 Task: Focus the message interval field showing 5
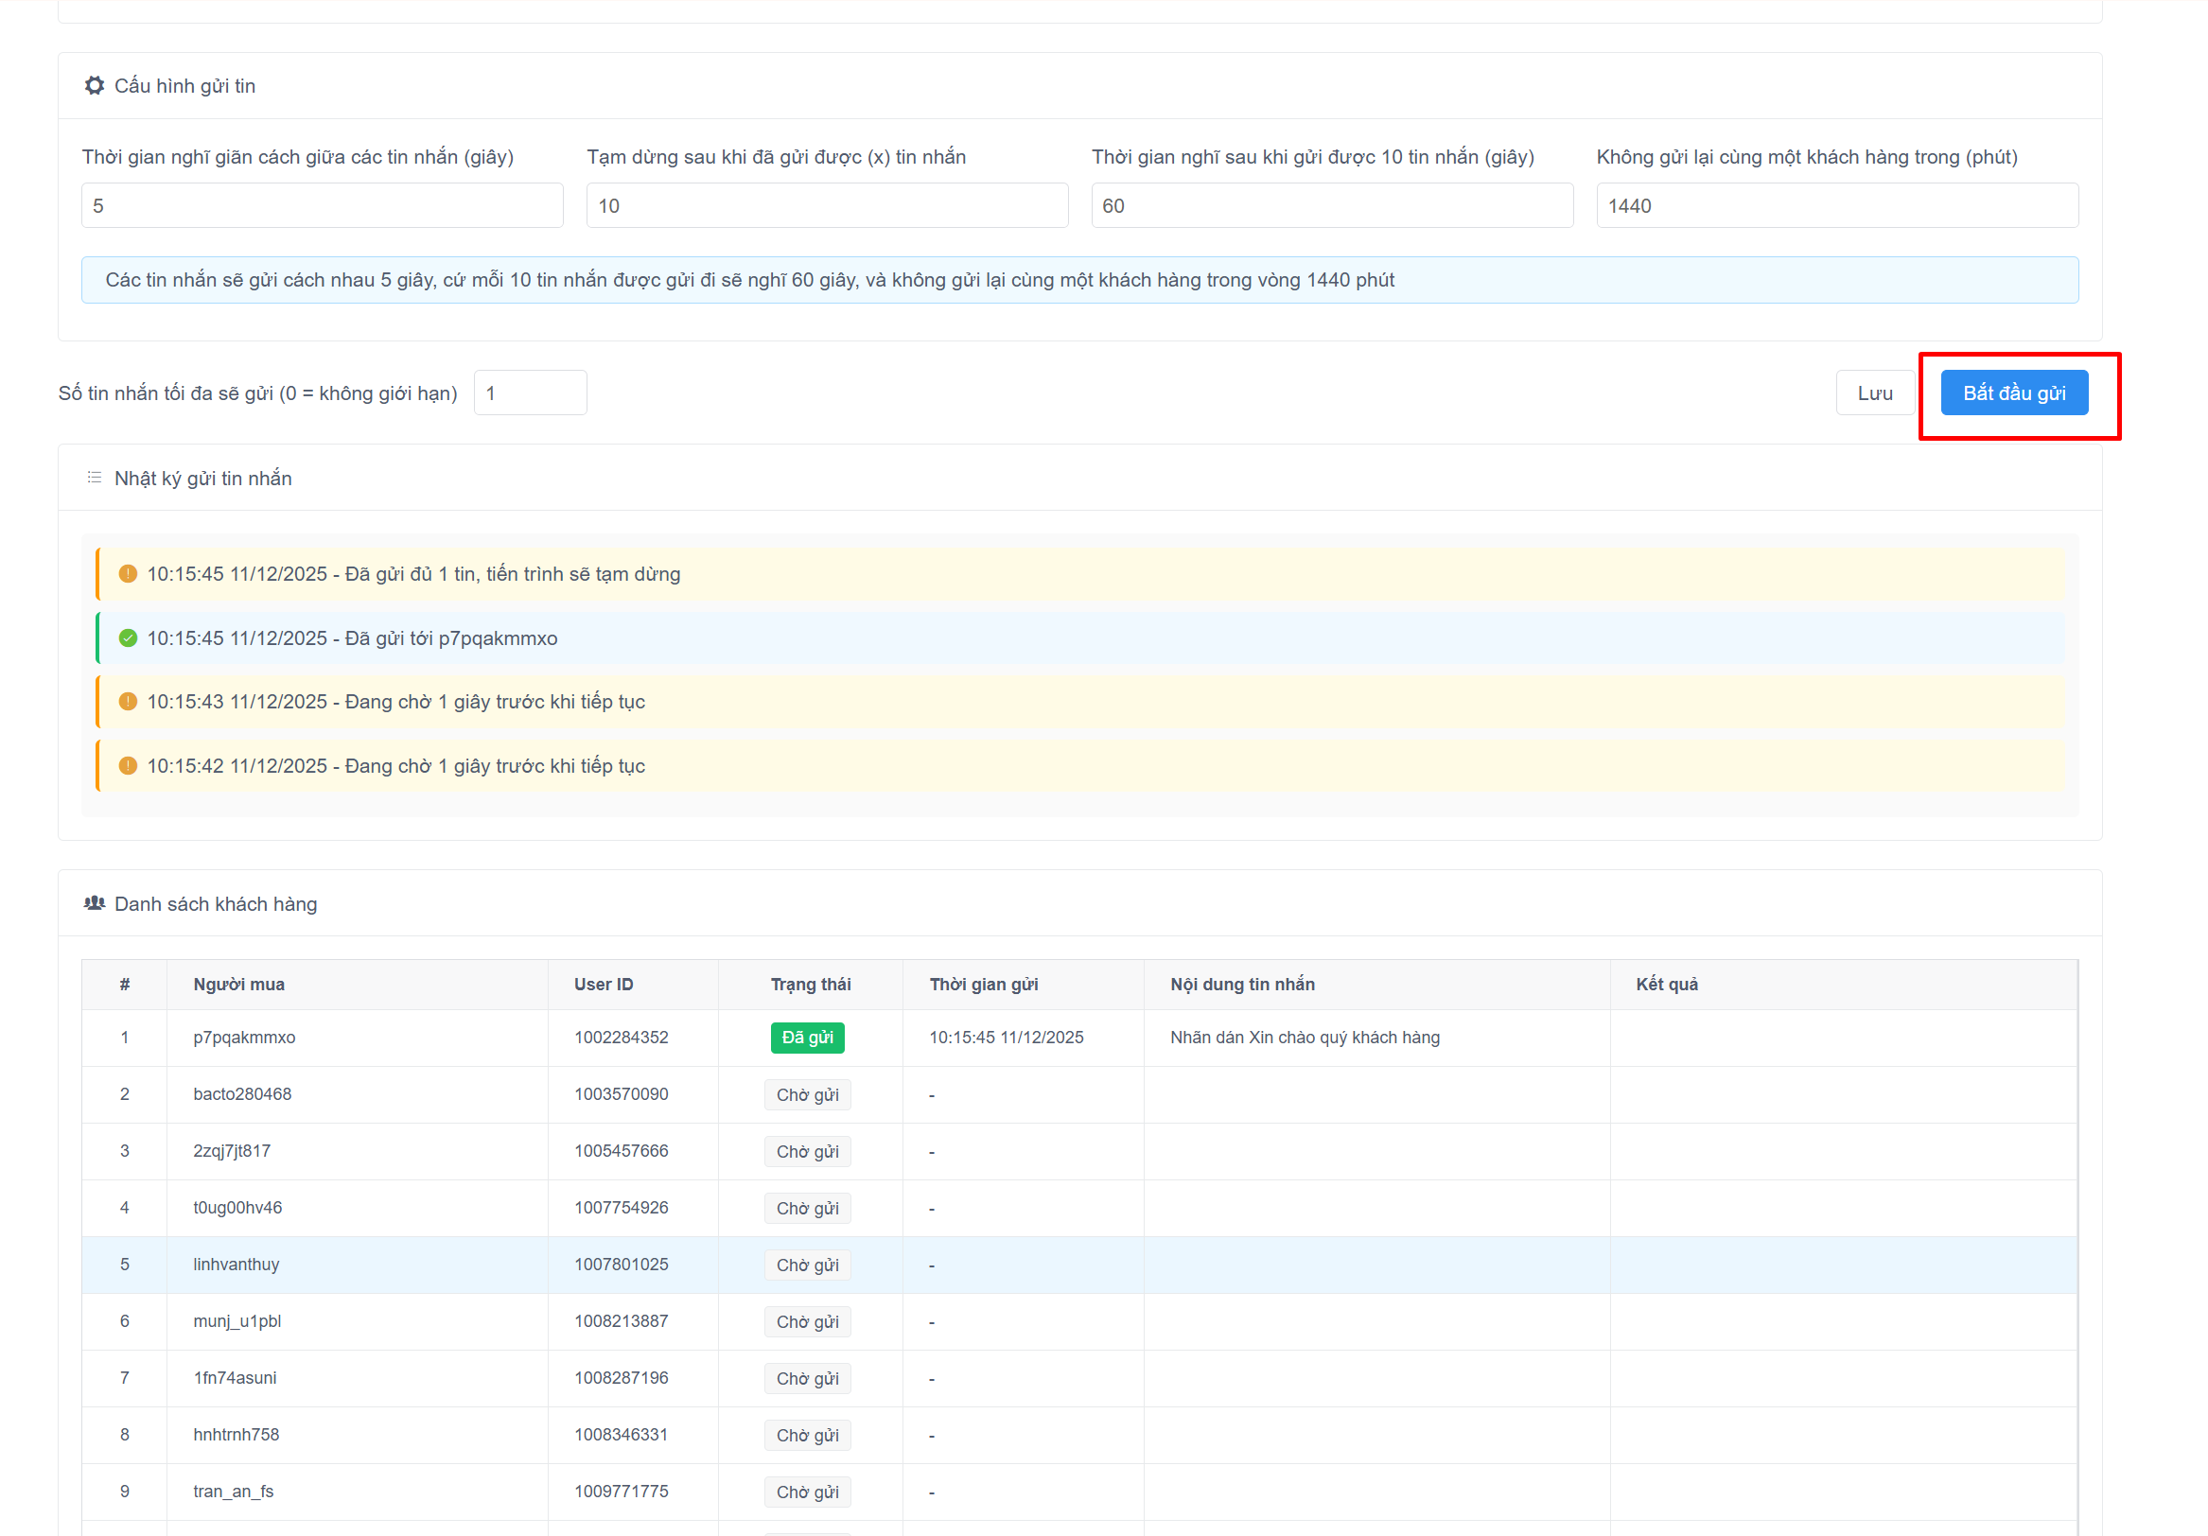tap(323, 205)
